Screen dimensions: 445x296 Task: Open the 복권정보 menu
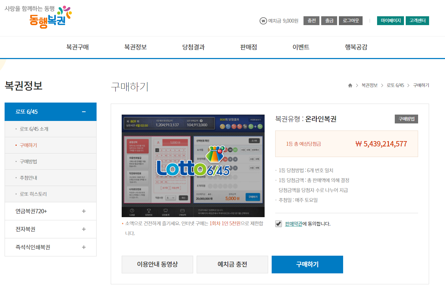pyautogui.click(x=135, y=47)
